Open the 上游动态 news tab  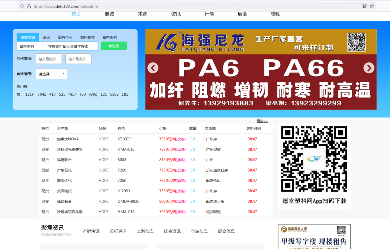pos(145,231)
